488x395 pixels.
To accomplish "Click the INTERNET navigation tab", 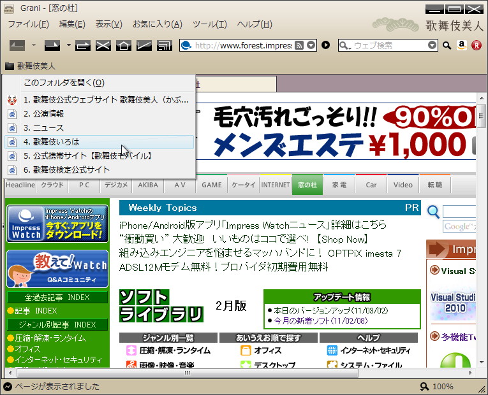I will (276, 185).
